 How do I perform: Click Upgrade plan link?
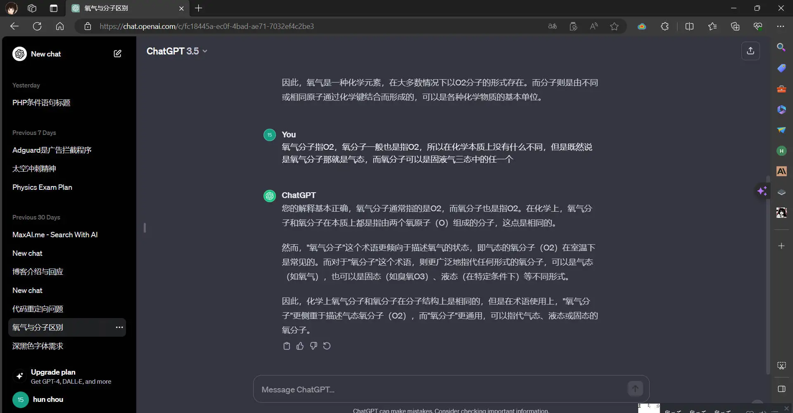[53, 372]
